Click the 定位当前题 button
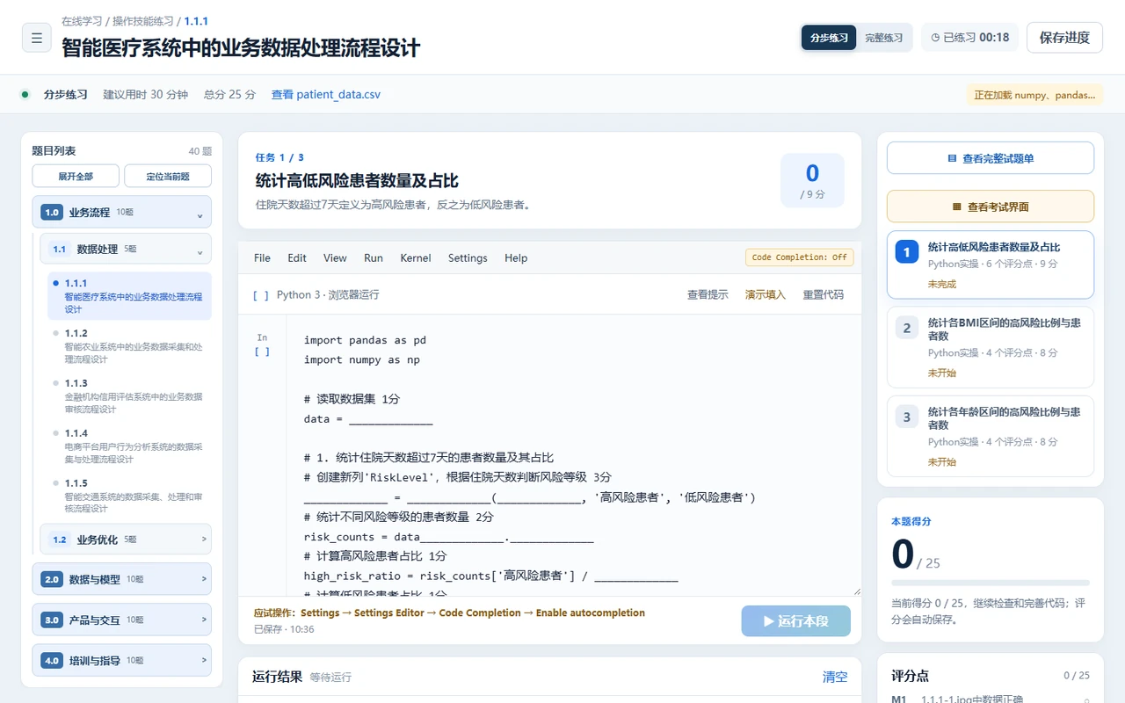The height and width of the screenshot is (703, 1125). 168,176
